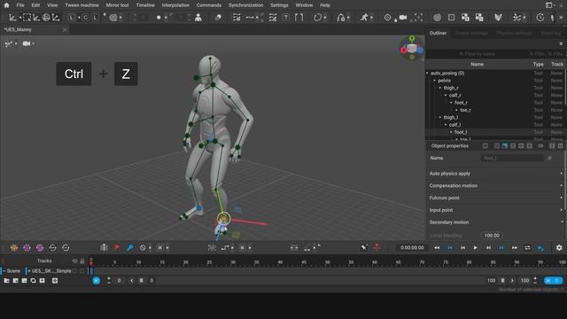Click the red flag icon above timeline
The width and height of the screenshot is (567, 319).
point(117,247)
